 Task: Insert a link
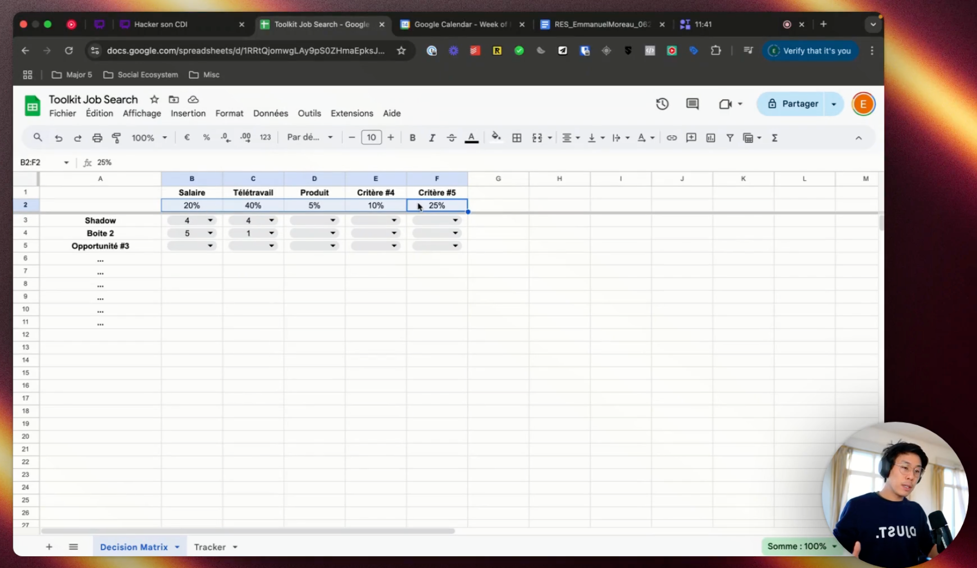(x=671, y=138)
